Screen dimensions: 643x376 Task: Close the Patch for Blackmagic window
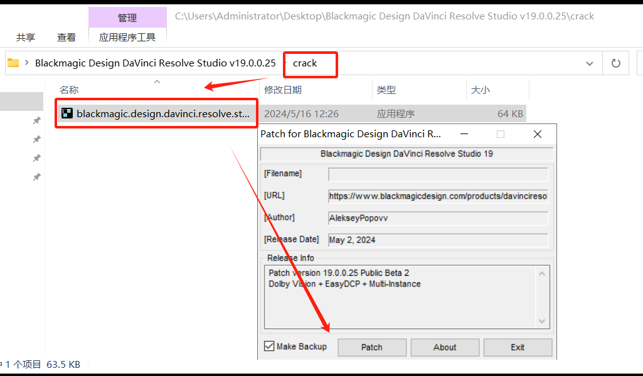pyautogui.click(x=538, y=134)
